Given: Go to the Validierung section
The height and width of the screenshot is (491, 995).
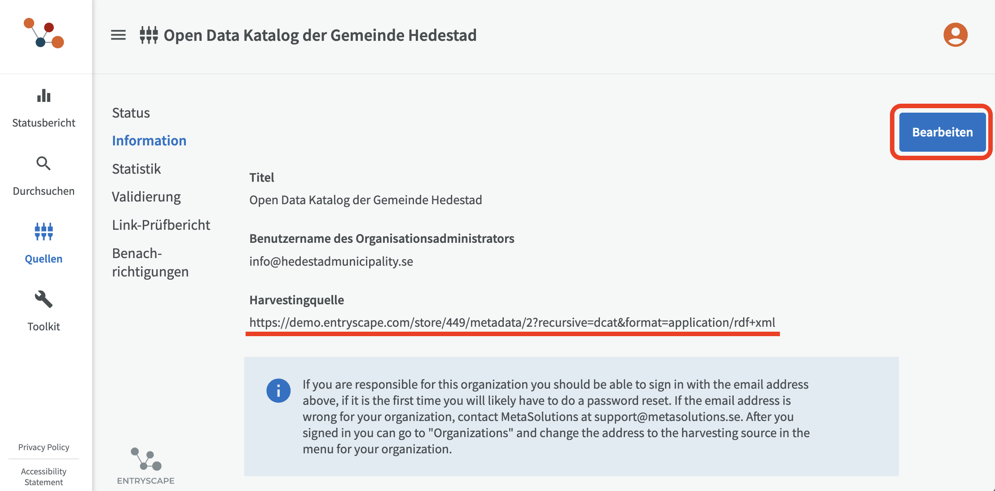Looking at the screenshot, I should (146, 197).
